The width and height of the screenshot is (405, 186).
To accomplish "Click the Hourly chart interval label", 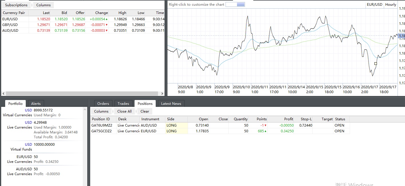I will point(390,4).
